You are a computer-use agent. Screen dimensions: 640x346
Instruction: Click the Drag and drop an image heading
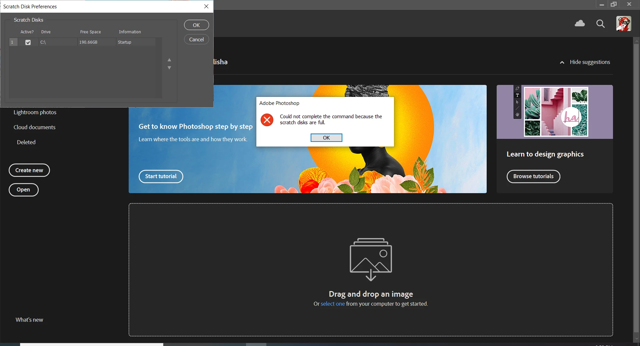click(371, 294)
